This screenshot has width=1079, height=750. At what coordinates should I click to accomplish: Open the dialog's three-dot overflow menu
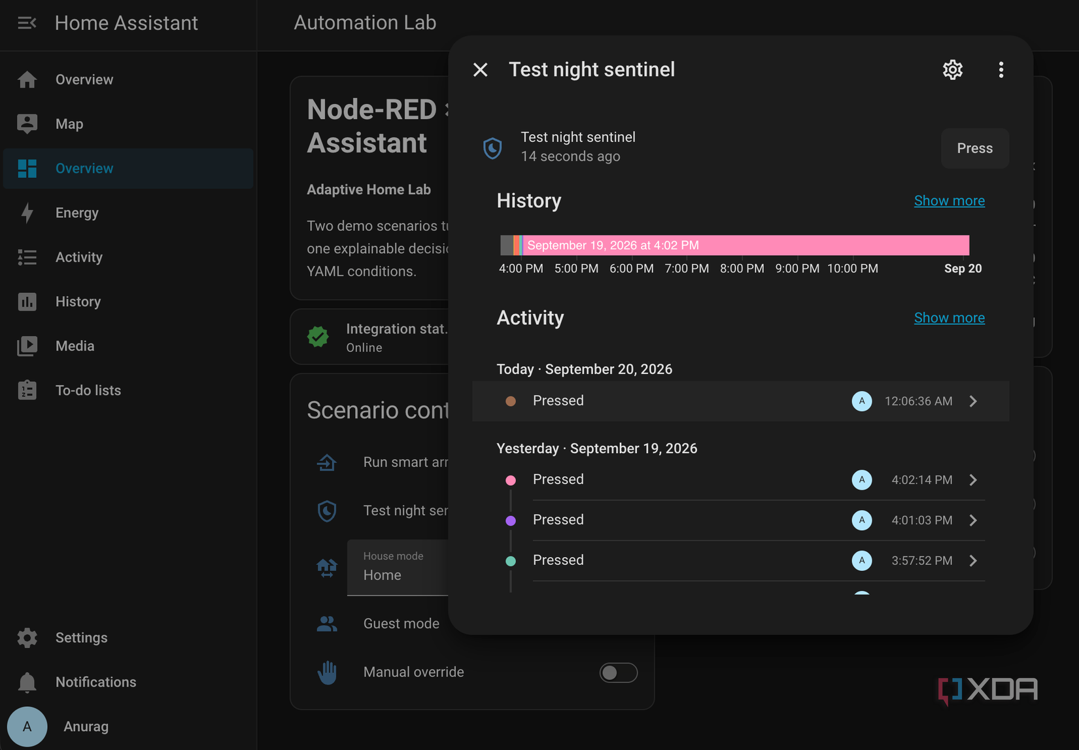pyautogui.click(x=1001, y=70)
